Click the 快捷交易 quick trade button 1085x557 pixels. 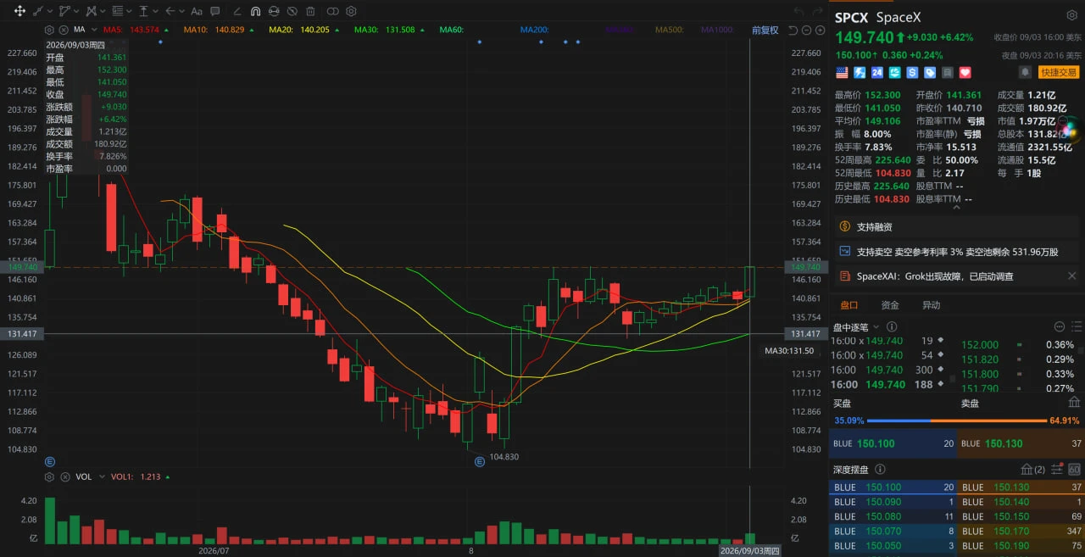[x=1058, y=73]
